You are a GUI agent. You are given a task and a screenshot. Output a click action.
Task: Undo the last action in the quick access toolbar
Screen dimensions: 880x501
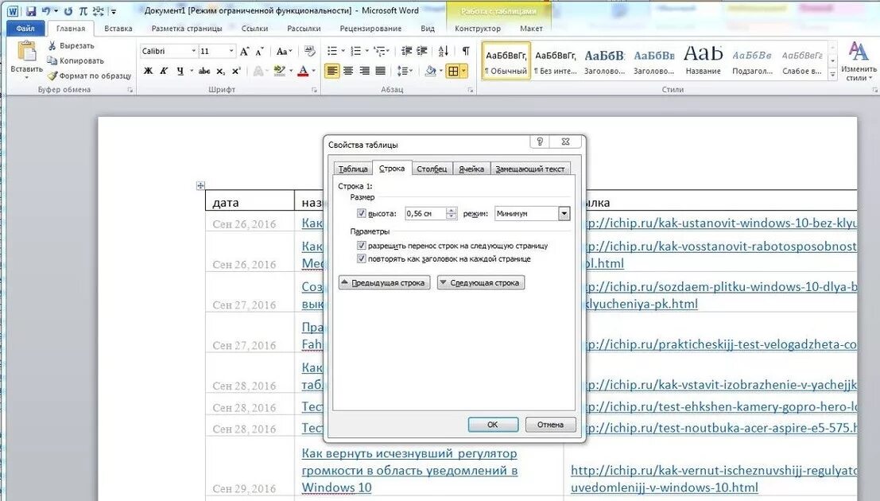[47, 10]
